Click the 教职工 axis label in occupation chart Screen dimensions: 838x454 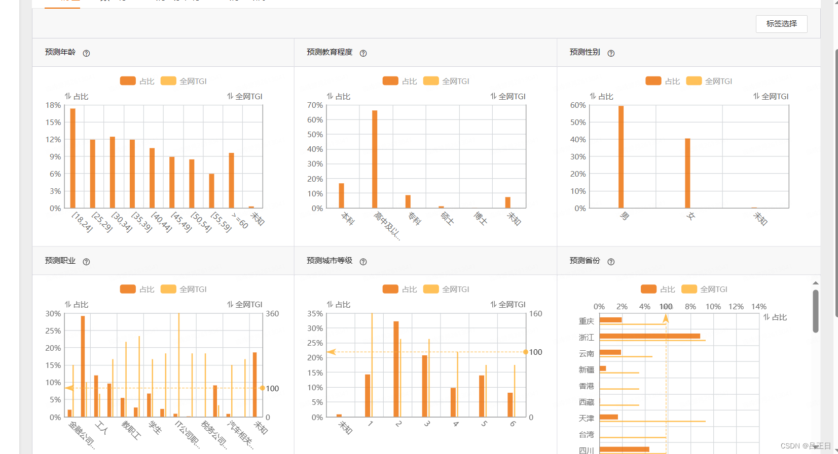click(131, 430)
